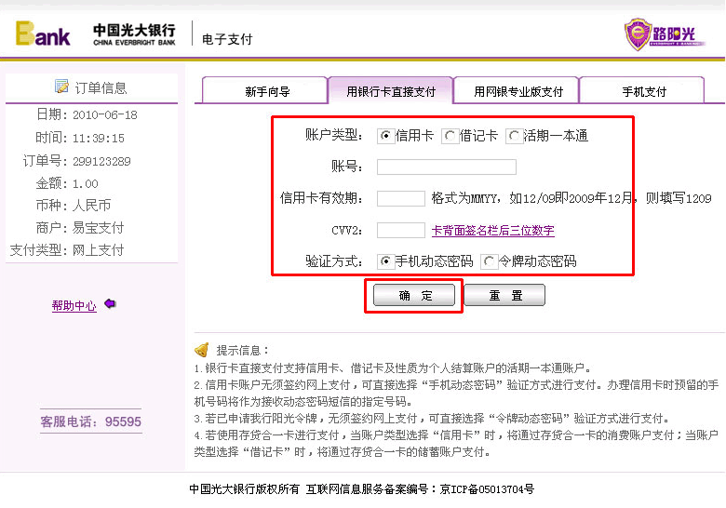Select the 信用卡 account type radio button
This screenshot has height=508, width=726.
coord(384,136)
